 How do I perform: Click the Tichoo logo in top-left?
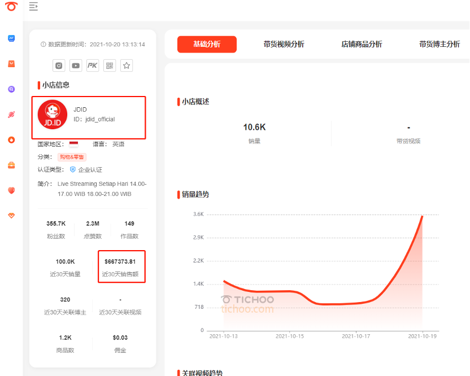pos(11,7)
